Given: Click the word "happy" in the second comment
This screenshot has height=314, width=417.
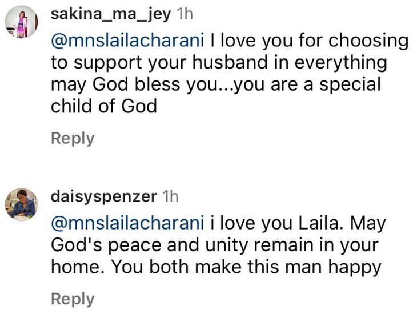Looking at the screenshot, I should click(x=355, y=268).
